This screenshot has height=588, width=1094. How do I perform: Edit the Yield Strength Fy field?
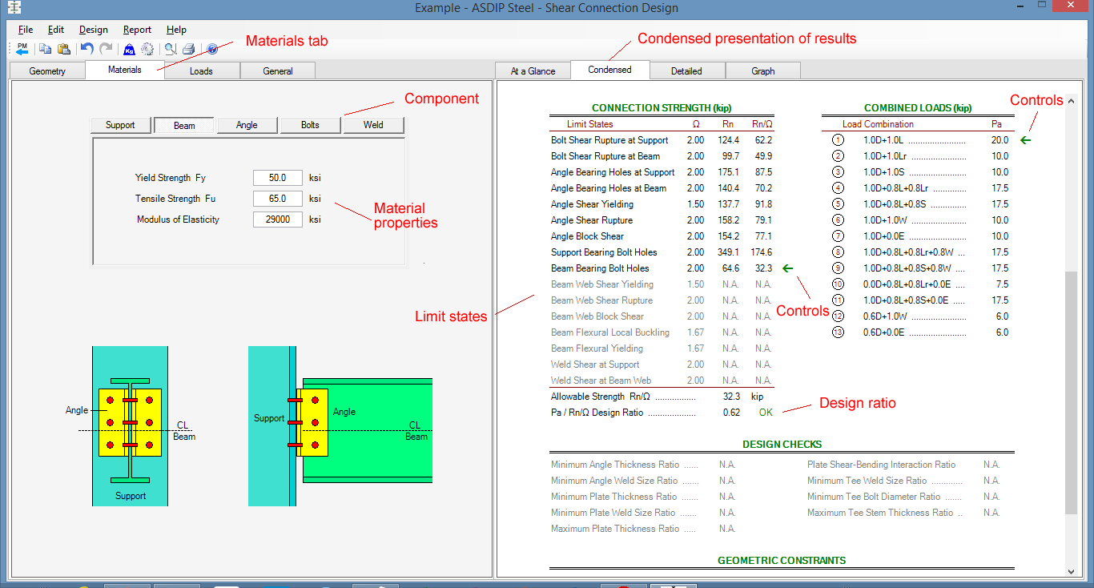277,178
